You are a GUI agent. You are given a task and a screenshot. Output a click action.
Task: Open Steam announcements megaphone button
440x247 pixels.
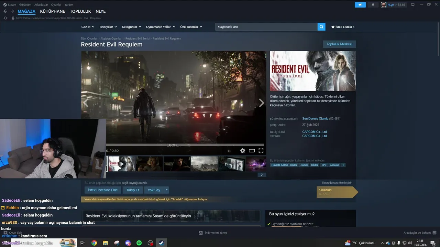click(x=360, y=5)
